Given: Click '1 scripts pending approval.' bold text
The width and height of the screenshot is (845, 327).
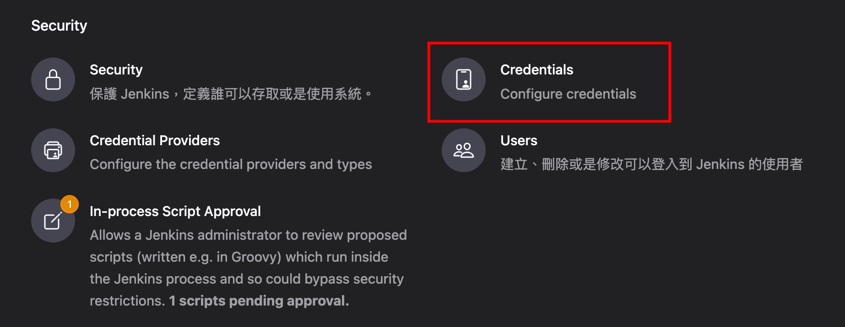Looking at the screenshot, I should [x=259, y=301].
